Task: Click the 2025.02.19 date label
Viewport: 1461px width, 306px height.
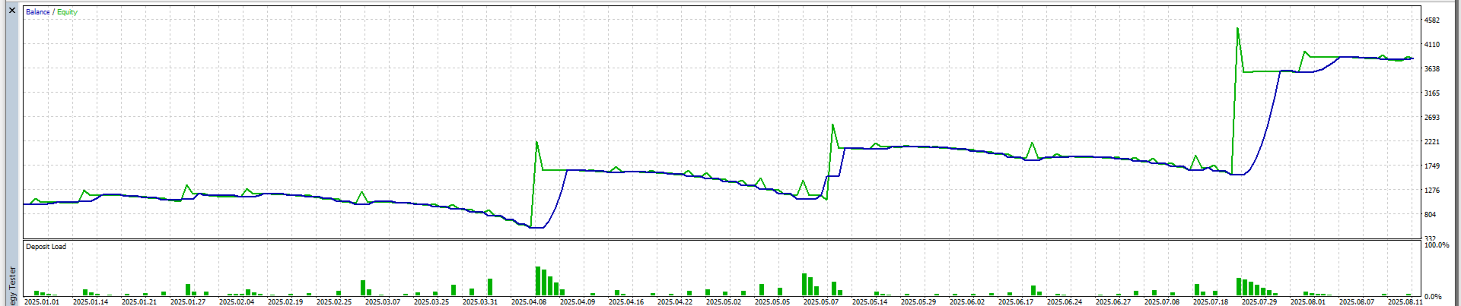Action: coord(285,302)
